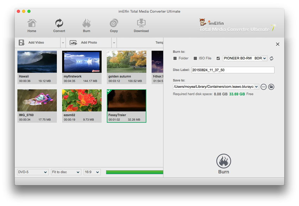Zoom the window with green button
The image size is (299, 206).
tap(29, 12)
